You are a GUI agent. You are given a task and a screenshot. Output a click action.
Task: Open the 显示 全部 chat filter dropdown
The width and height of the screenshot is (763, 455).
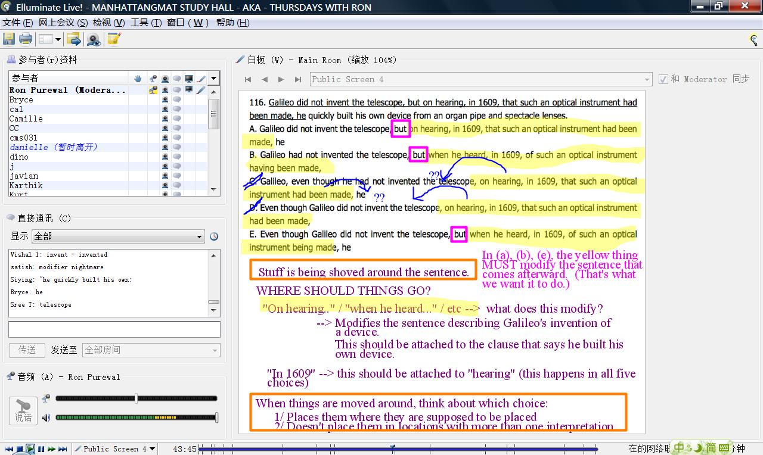pyautogui.click(x=118, y=236)
